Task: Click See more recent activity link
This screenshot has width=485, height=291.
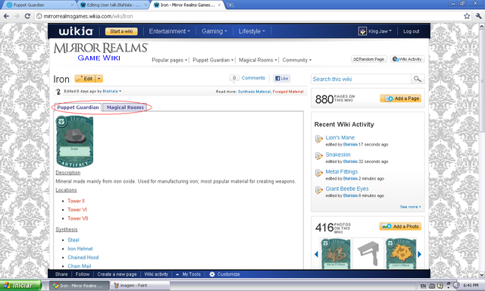Action: point(410,207)
